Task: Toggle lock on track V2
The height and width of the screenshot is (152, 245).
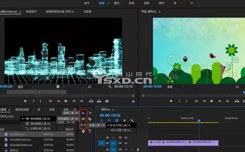Action: [107, 137]
